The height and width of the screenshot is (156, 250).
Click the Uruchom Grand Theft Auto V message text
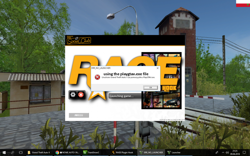[128, 77]
